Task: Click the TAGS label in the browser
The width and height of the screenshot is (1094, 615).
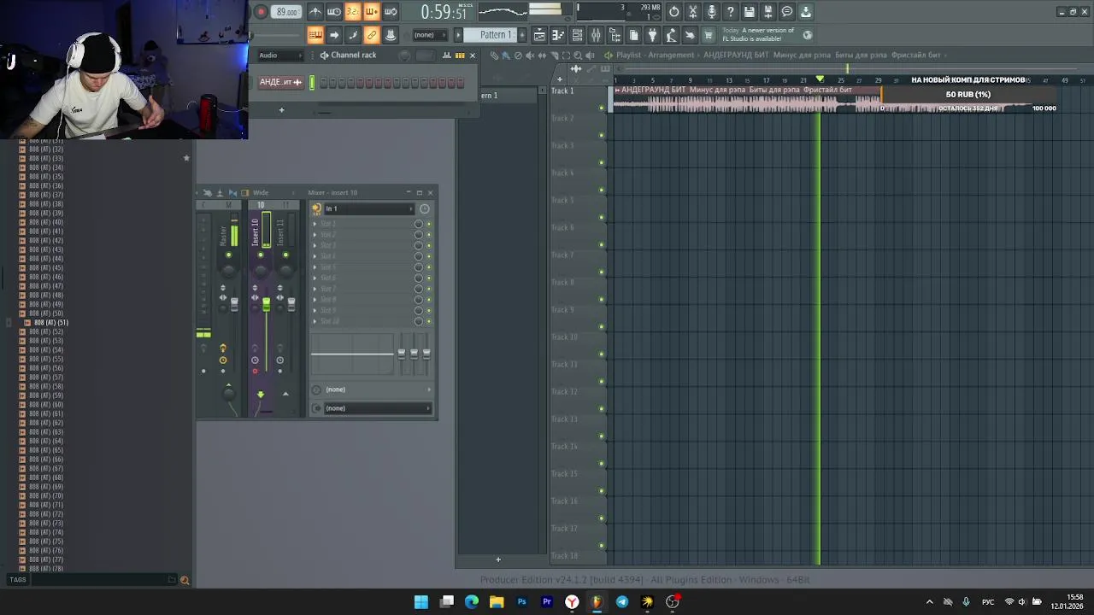Action: [17, 580]
